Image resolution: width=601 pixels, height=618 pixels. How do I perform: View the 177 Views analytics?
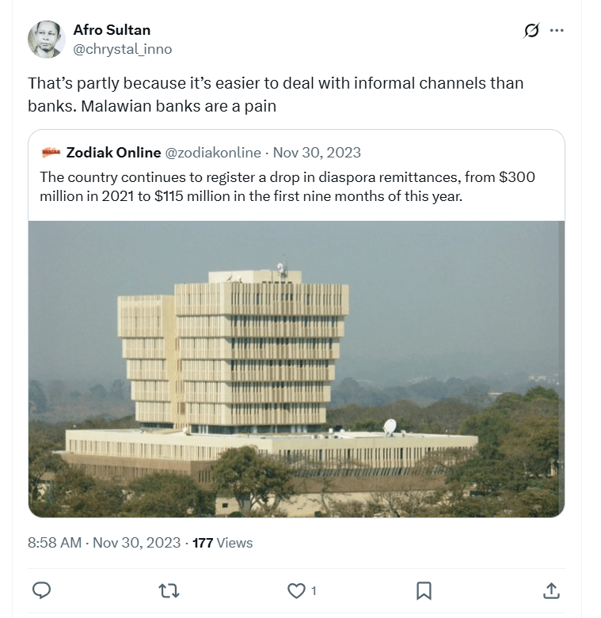[x=223, y=543]
